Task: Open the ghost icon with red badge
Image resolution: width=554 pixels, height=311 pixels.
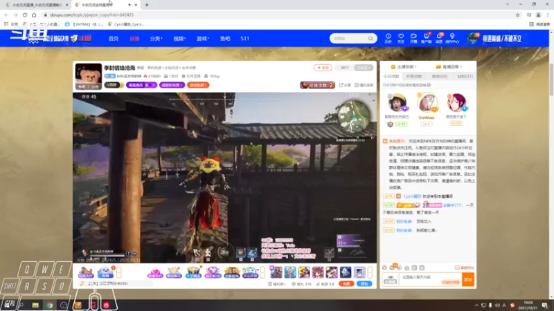Action: click(105, 272)
